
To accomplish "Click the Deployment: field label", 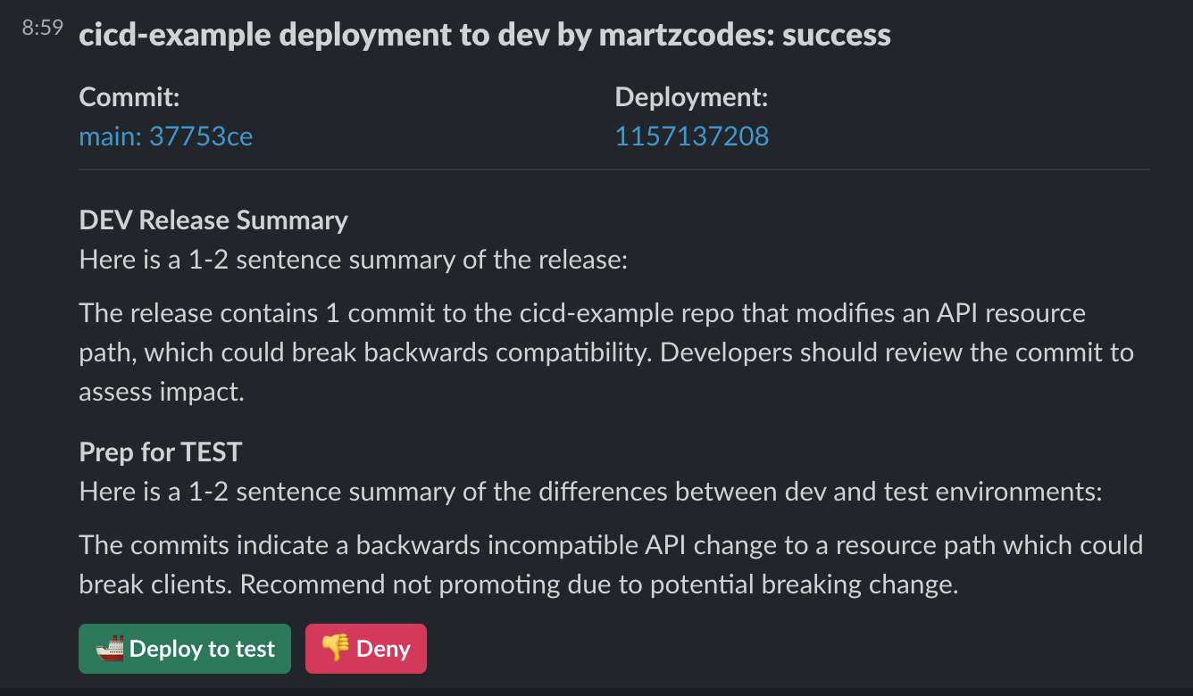I will point(692,97).
